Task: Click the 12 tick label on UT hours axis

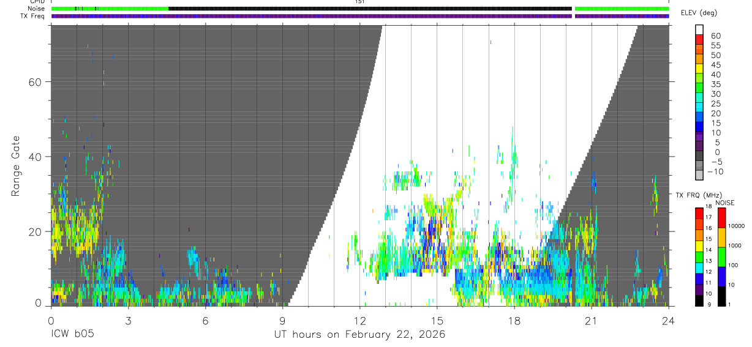Action: point(359,320)
